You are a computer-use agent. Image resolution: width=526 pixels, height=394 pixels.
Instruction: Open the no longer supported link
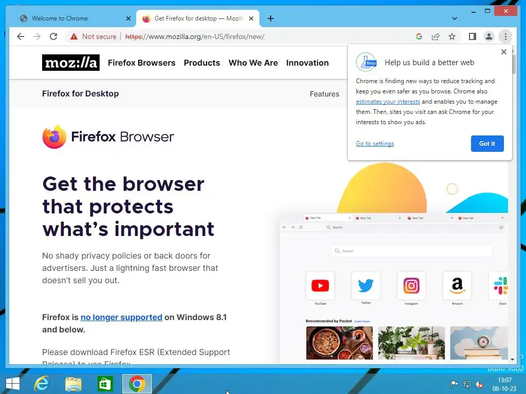point(121,317)
